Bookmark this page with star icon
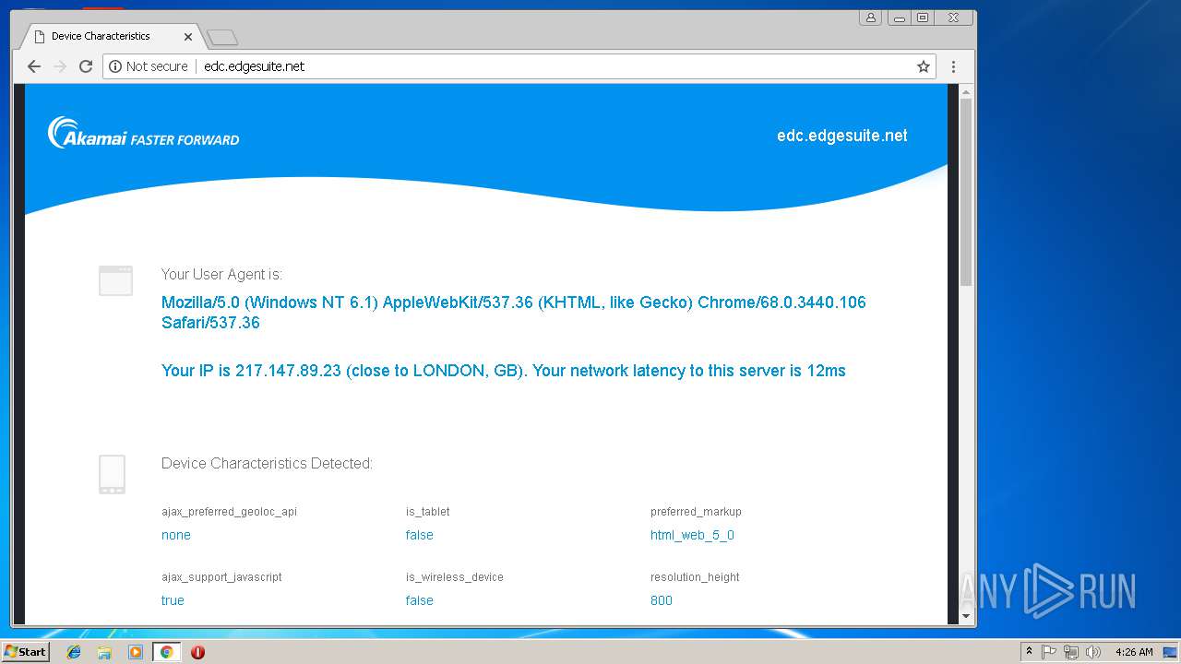Screen dimensions: 1181x664 923,66
